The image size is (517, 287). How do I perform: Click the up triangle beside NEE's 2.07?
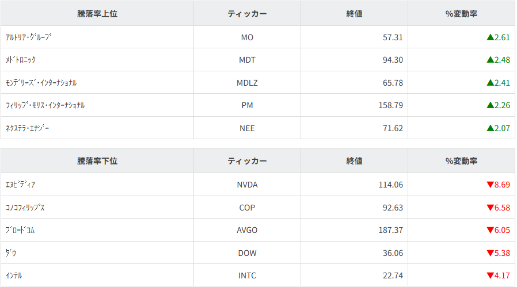point(490,128)
